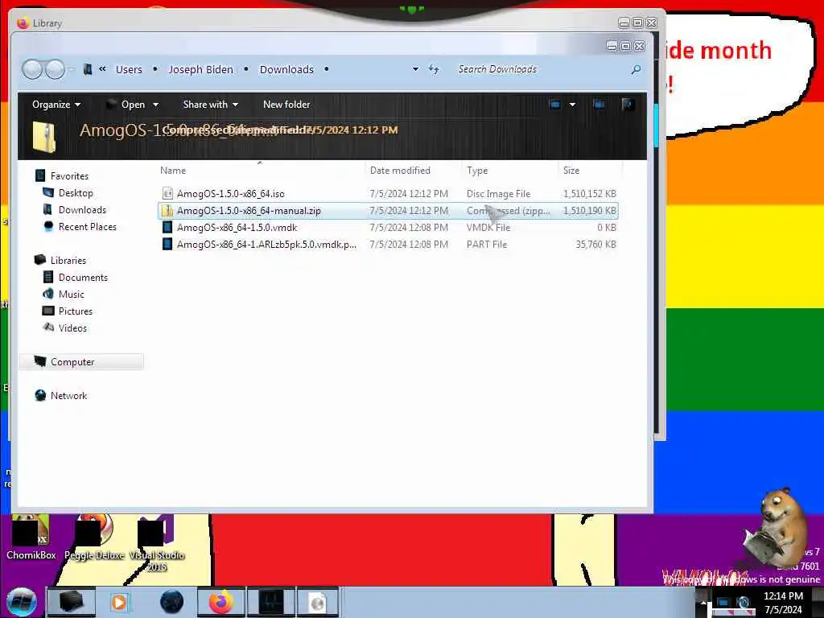Click the PART file's icon
The image size is (824, 618).
tap(167, 245)
